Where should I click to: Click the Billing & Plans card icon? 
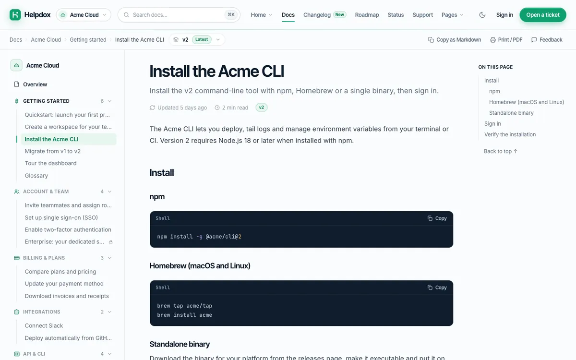17,258
